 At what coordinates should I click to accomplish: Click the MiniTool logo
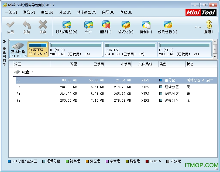[201, 12]
